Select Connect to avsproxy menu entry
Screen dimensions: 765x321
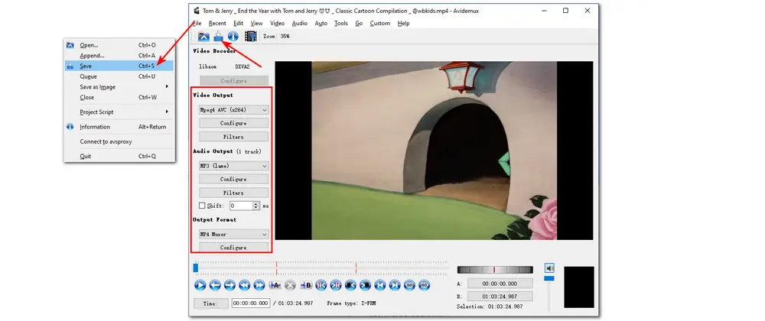coord(119,141)
